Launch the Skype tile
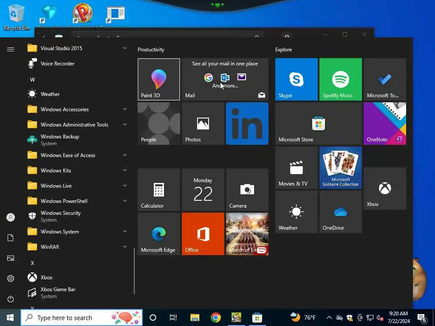 296,79
